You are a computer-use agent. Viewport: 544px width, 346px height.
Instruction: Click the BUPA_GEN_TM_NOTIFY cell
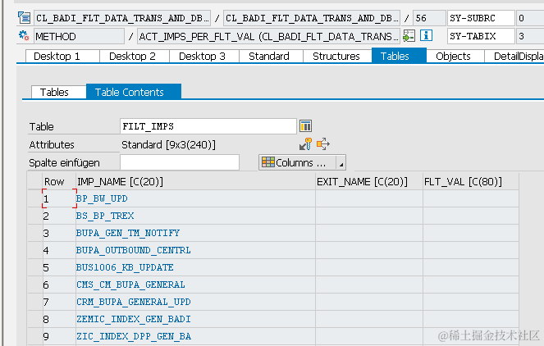point(195,233)
